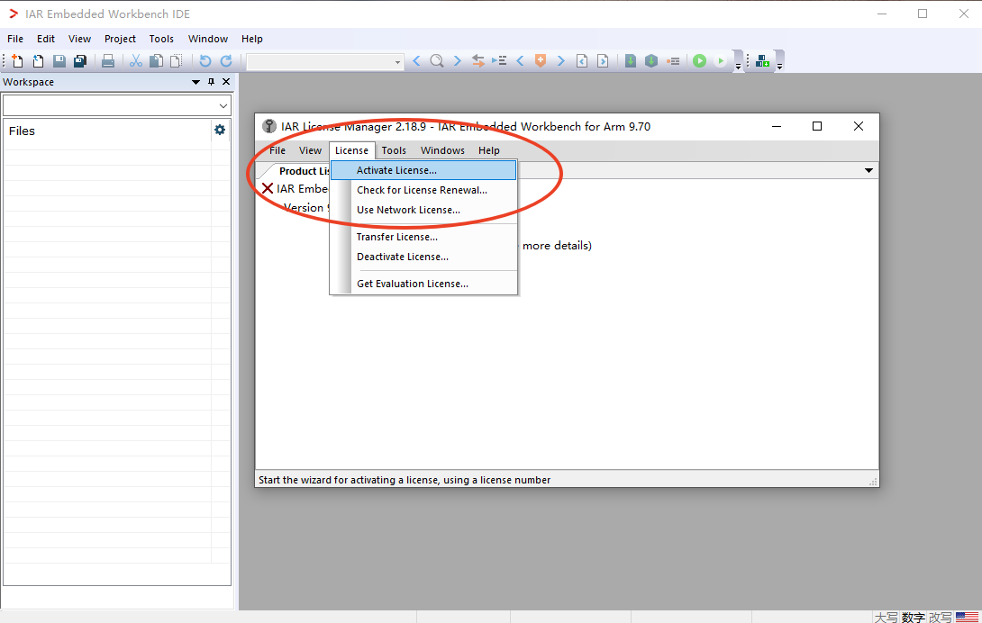Open the Project menu in main menu bar
Image resolution: width=982 pixels, height=623 pixels.
(x=120, y=39)
